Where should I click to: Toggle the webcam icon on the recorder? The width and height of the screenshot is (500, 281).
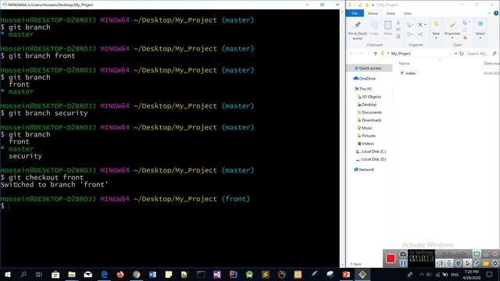pyautogui.click(x=459, y=263)
